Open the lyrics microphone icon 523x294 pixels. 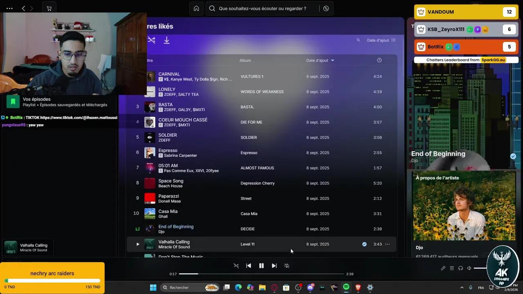pos(443,268)
